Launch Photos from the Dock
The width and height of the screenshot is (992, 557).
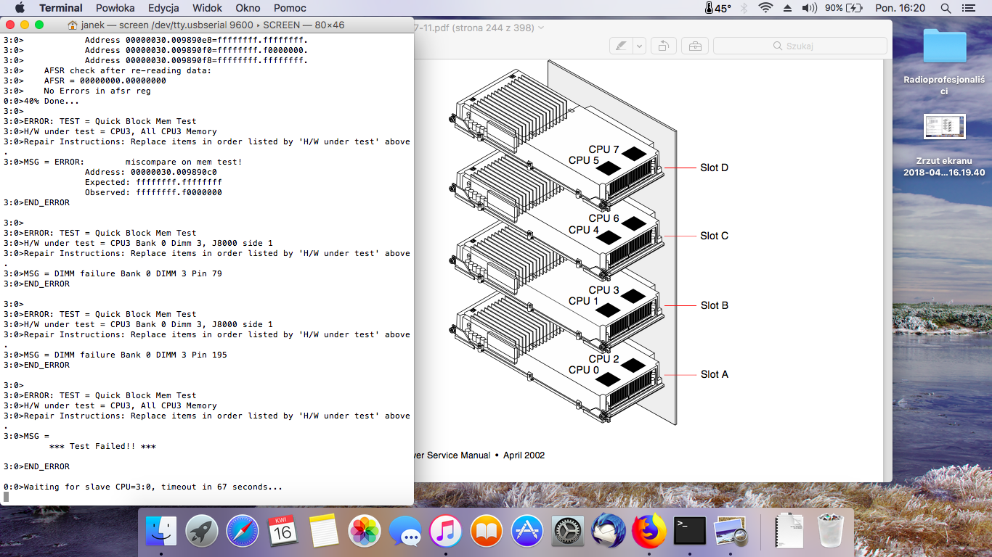point(364,532)
